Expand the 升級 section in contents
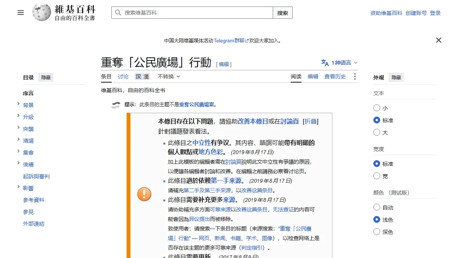 coord(18,116)
